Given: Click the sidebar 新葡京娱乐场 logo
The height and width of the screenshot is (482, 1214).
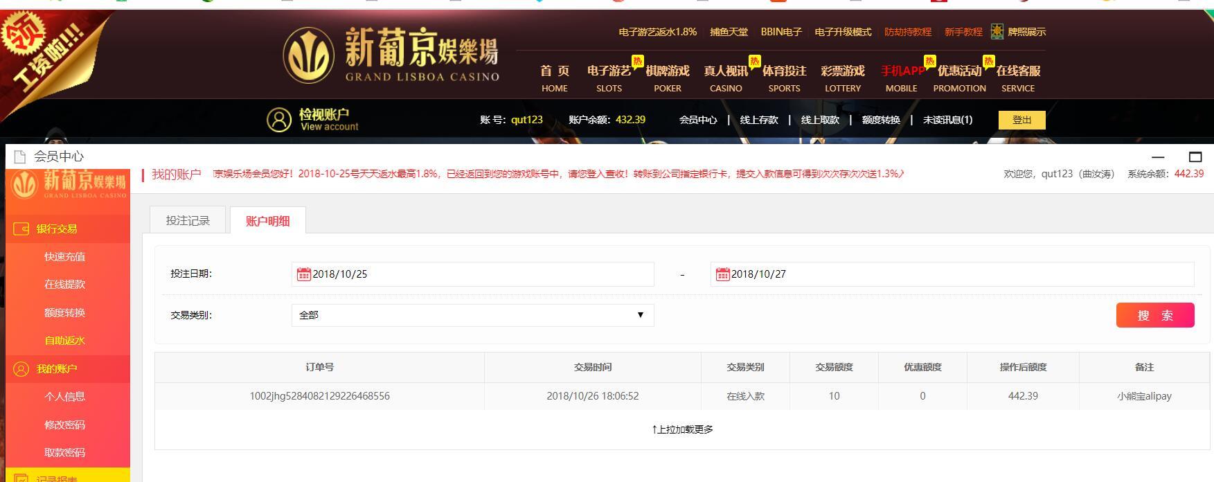Looking at the screenshot, I should [x=69, y=184].
